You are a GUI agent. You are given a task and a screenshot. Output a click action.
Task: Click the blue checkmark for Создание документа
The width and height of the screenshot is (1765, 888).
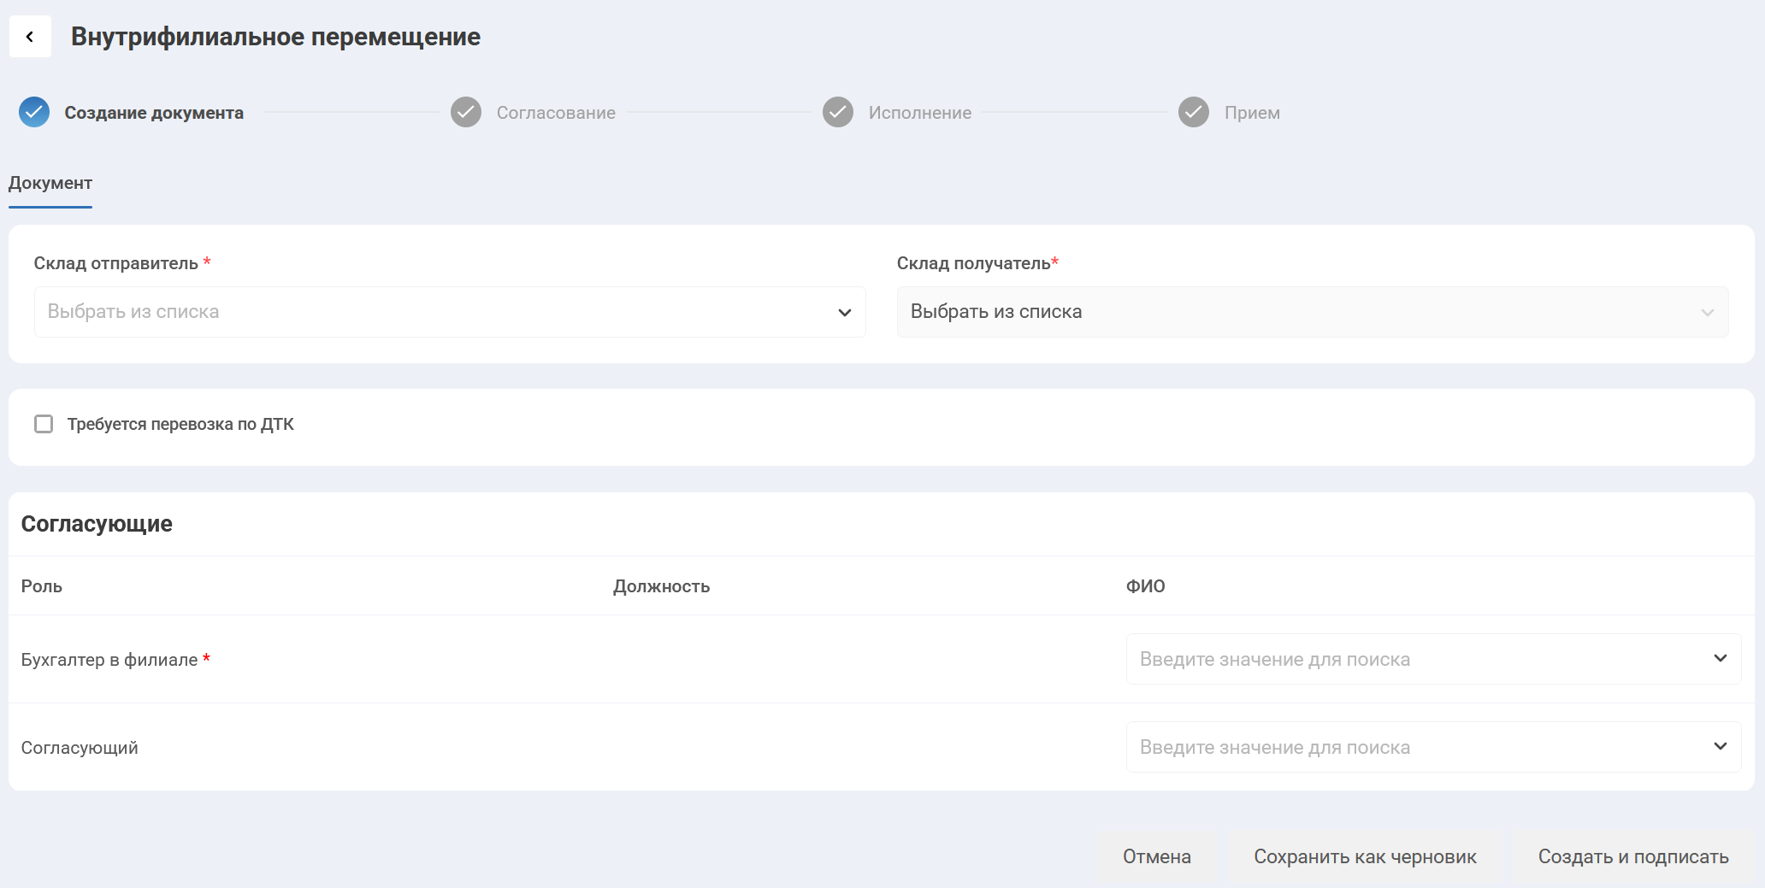point(34,112)
